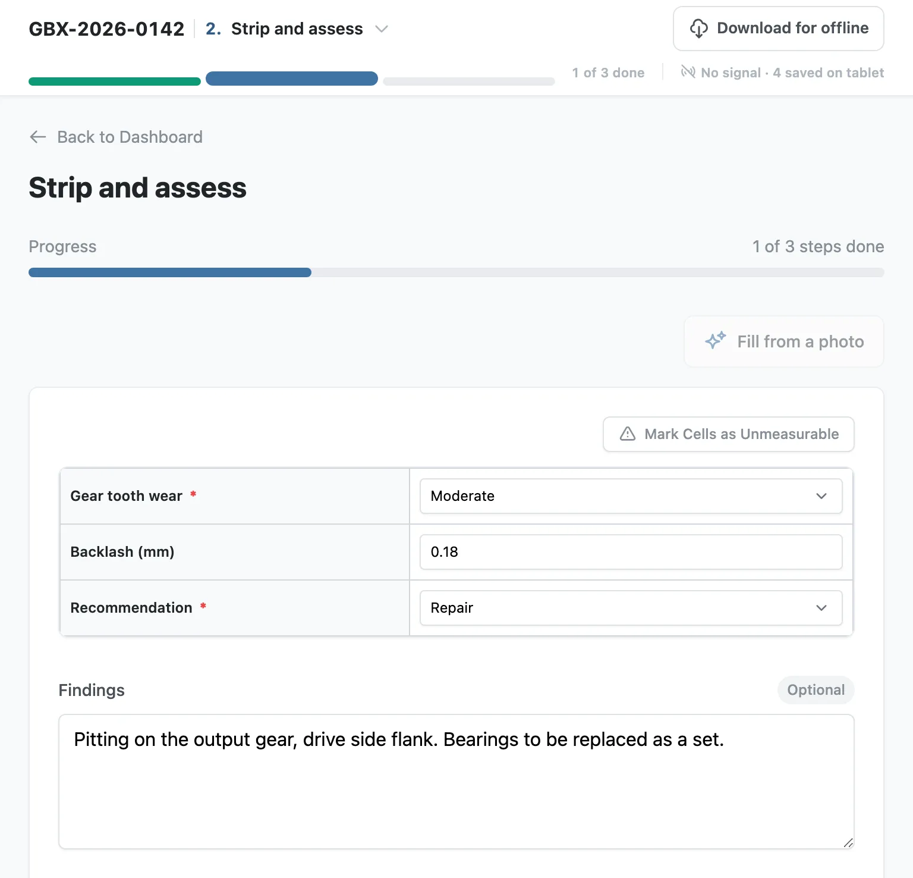Click the Strip and assess page heading
Viewport: 913px width, 878px height.
click(x=137, y=187)
